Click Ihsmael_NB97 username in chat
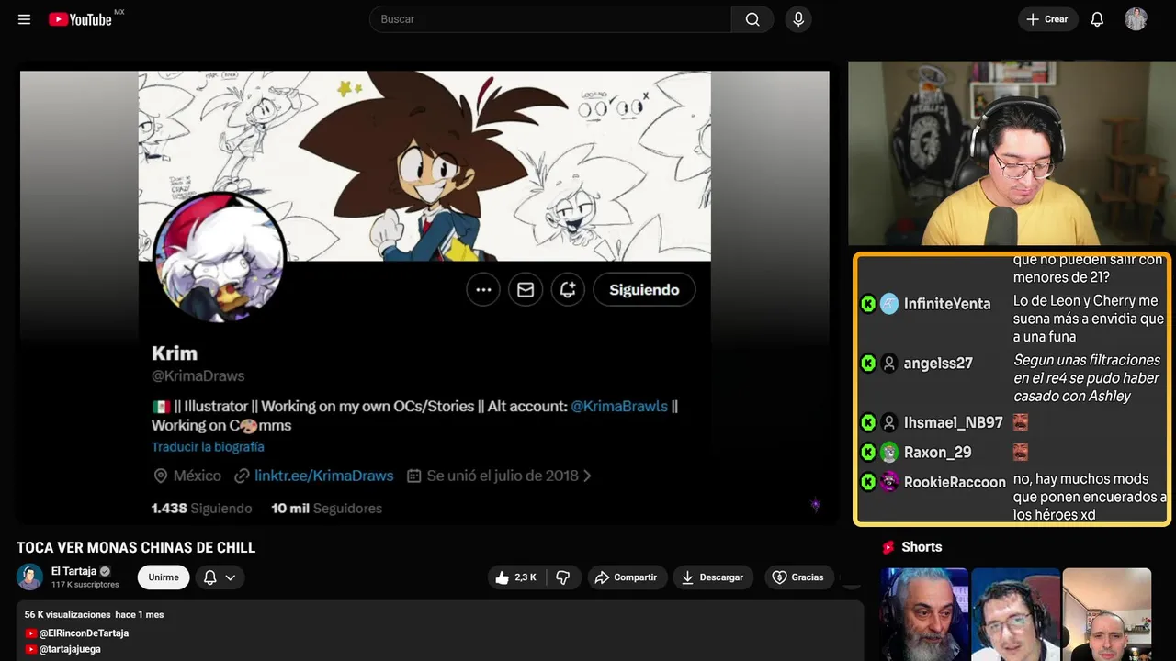The image size is (1176, 661). click(953, 423)
